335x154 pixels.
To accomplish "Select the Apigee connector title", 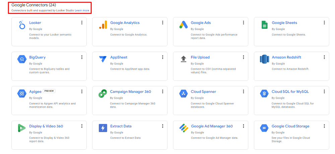I will tap(35, 92).
